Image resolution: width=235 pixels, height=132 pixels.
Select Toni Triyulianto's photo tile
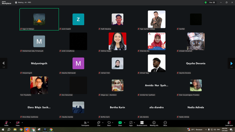tap(39, 85)
